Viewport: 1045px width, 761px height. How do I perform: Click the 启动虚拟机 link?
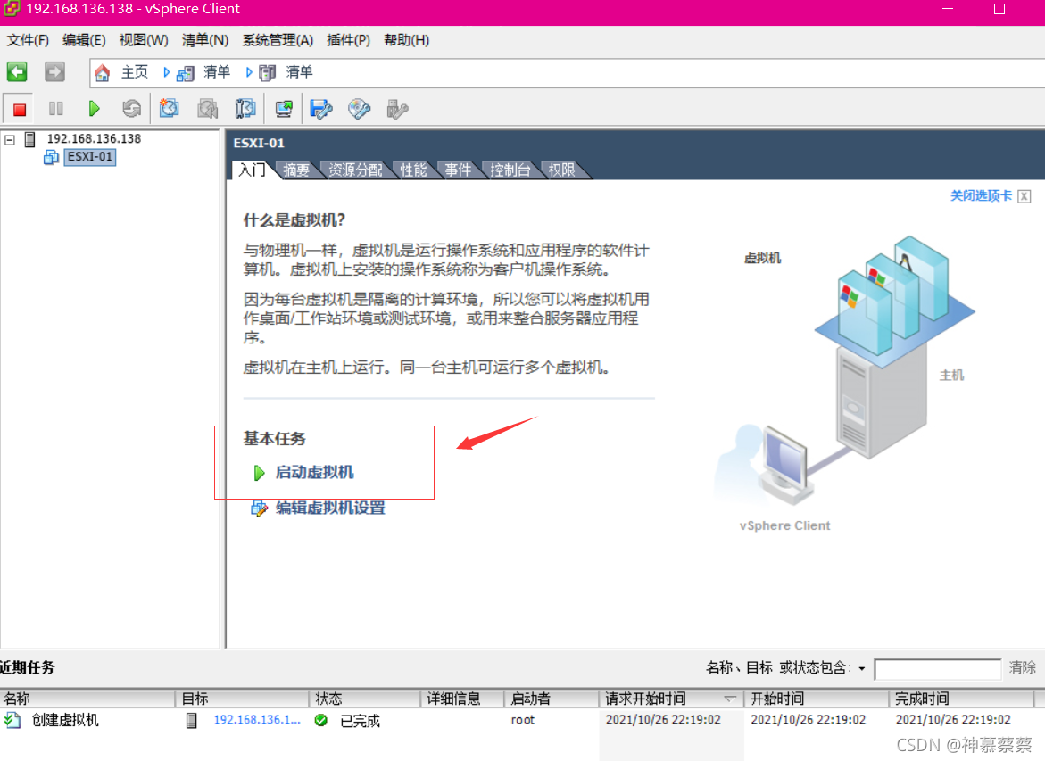314,473
